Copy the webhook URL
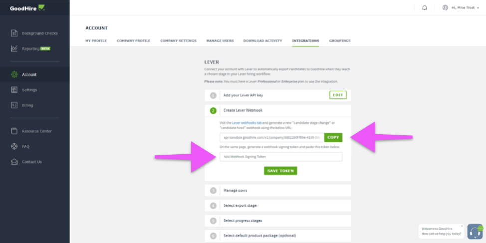The width and height of the screenshot is (486, 243). coord(333,137)
